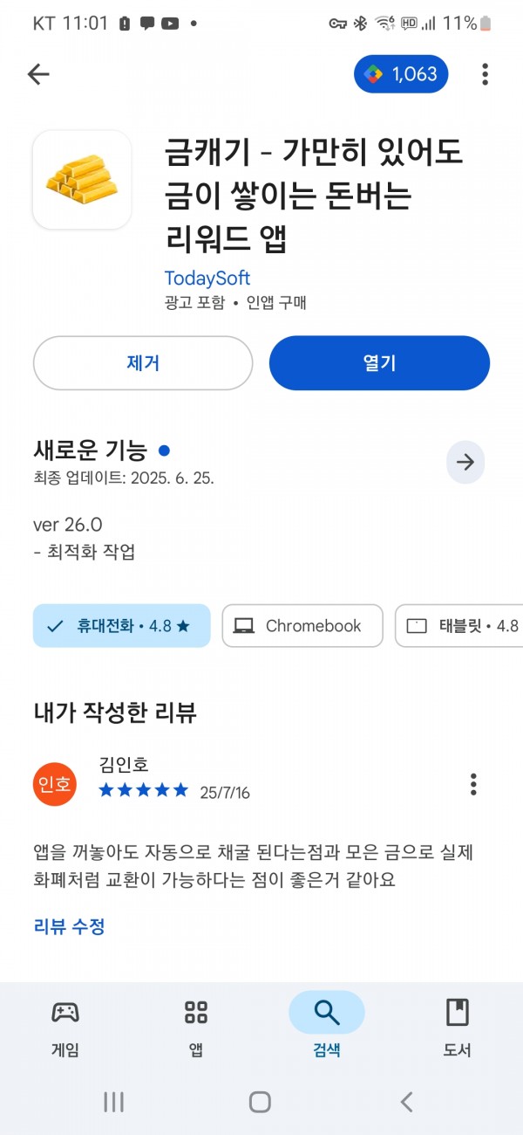
Task: Expand 새로운 기능 with the arrow button
Action: pyautogui.click(x=465, y=463)
